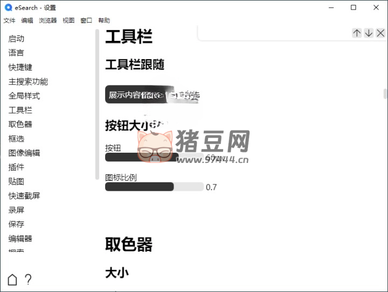Click the eSearch app icon in title bar
388x292 pixels.
pos(8,8)
